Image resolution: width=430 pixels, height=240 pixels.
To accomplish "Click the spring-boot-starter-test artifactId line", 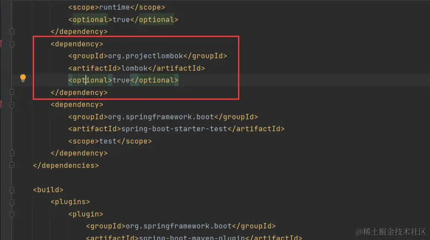I will [x=177, y=129].
